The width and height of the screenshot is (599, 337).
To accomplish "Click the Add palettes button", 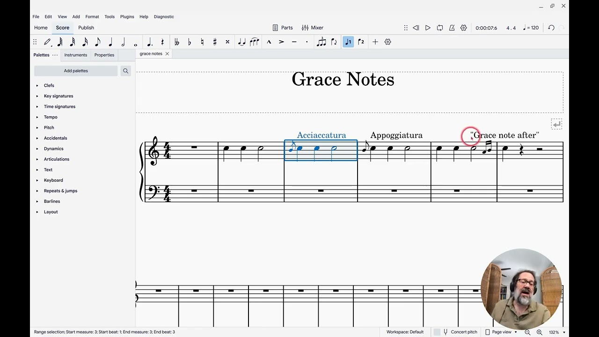I will (76, 71).
